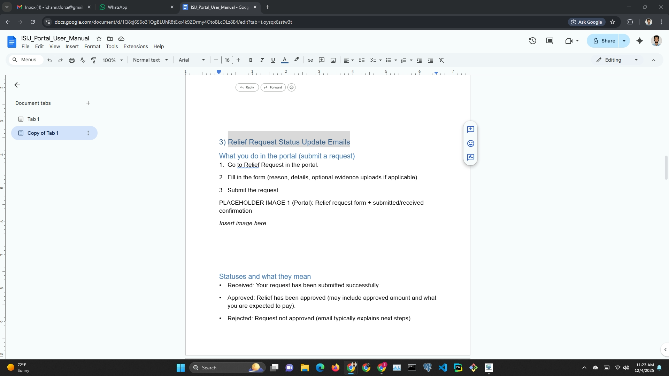Click the Insert image toolbar icon

333,60
